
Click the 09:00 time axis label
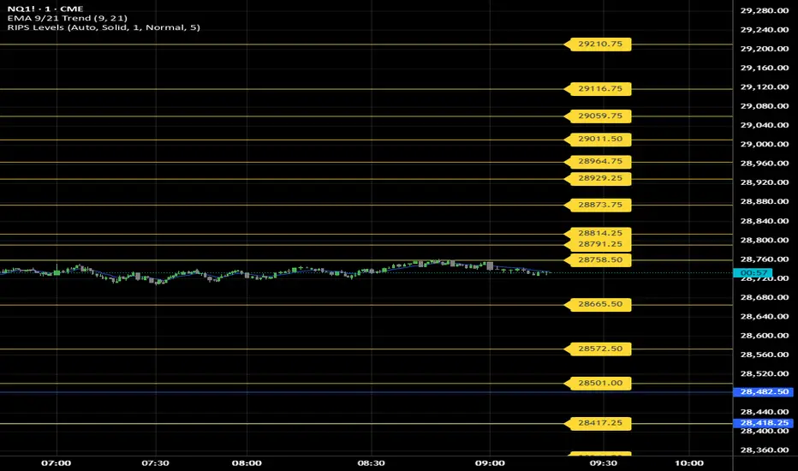490,462
